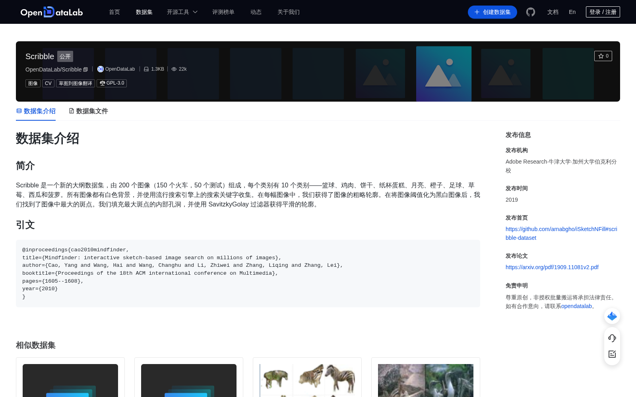Click the 相似数据集 heading
The width and height of the screenshot is (636, 397).
click(x=36, y=345)
